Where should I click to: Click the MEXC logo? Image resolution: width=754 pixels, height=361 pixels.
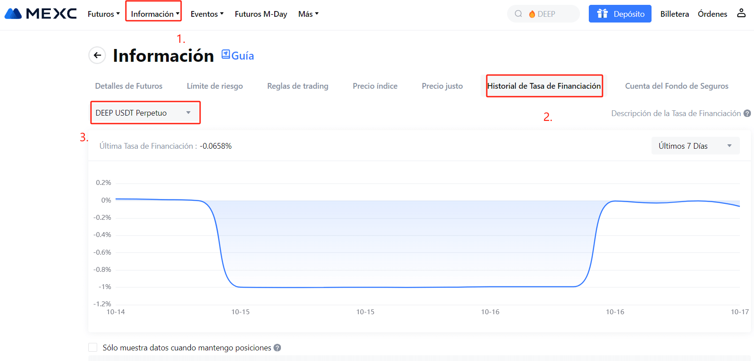(x=41, y=14)
